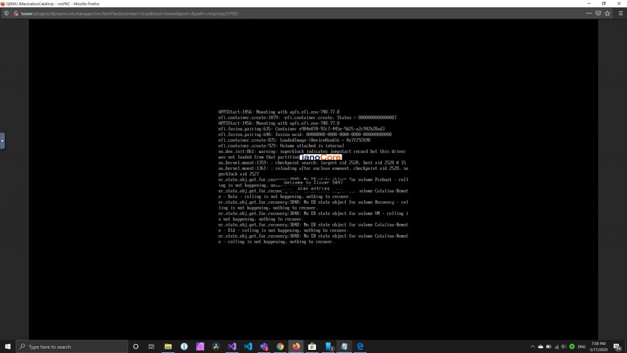Screen dimensions: 627x353
Task: Open Your Phone app on the taskbar
Action: (329, 347)
